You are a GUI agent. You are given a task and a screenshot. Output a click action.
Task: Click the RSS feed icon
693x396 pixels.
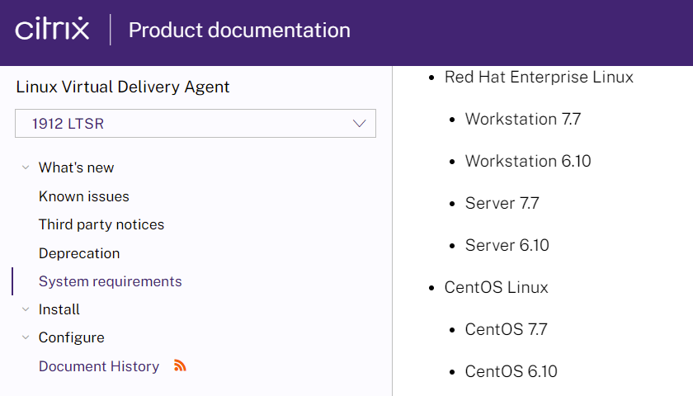180,365
